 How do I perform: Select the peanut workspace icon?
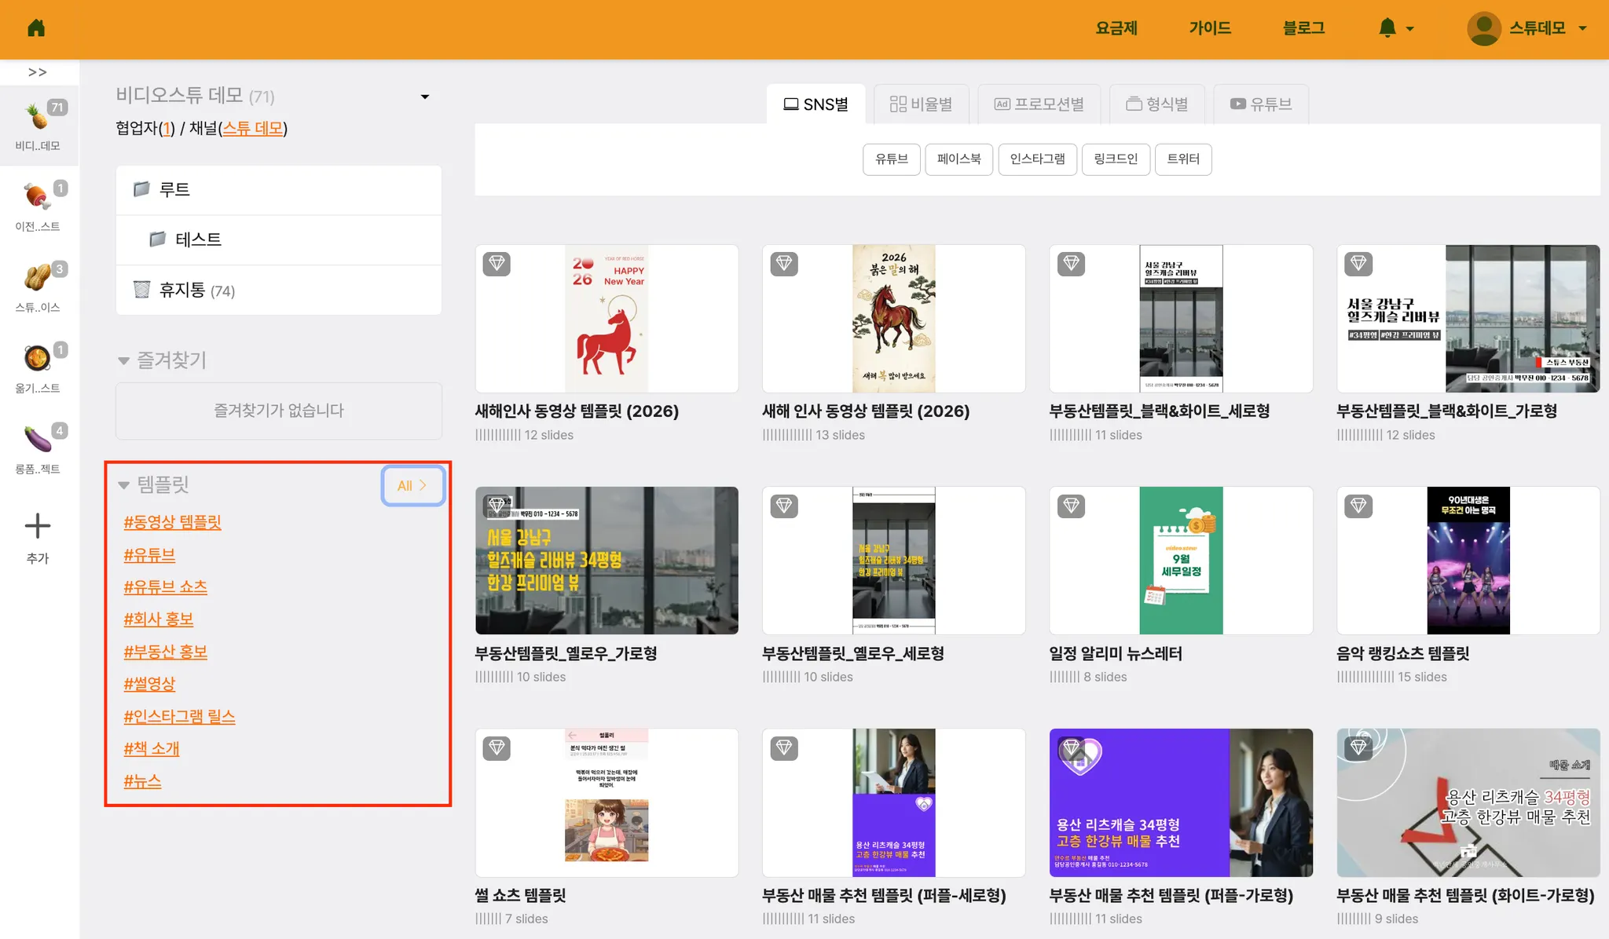[x=37, y=277]
